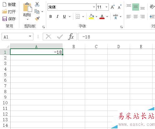Viewport: 155px width, 129px height.
Task: Open font color dropdown arrow
Action: 107,17
